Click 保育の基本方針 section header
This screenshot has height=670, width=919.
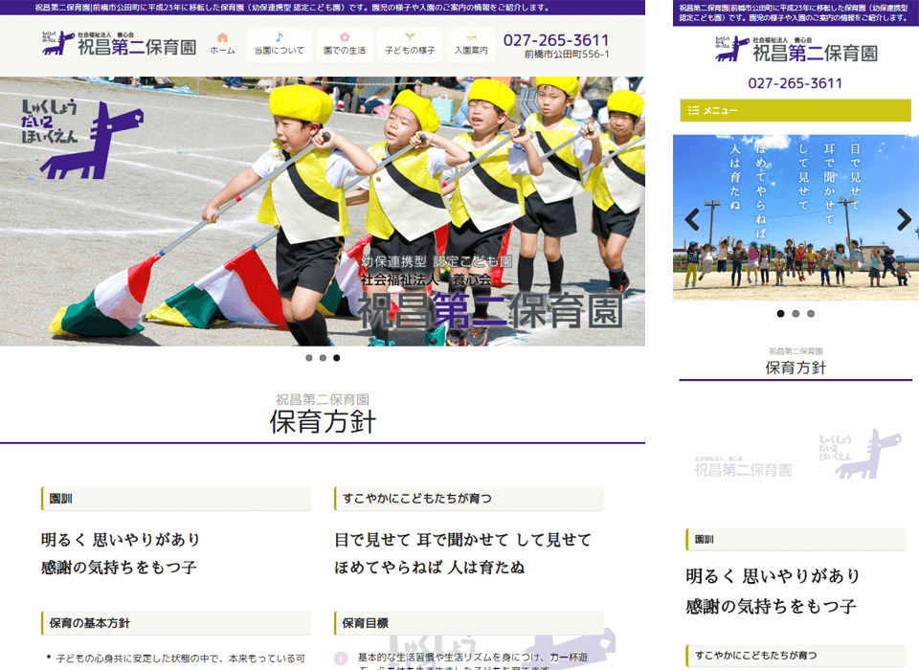176,623
